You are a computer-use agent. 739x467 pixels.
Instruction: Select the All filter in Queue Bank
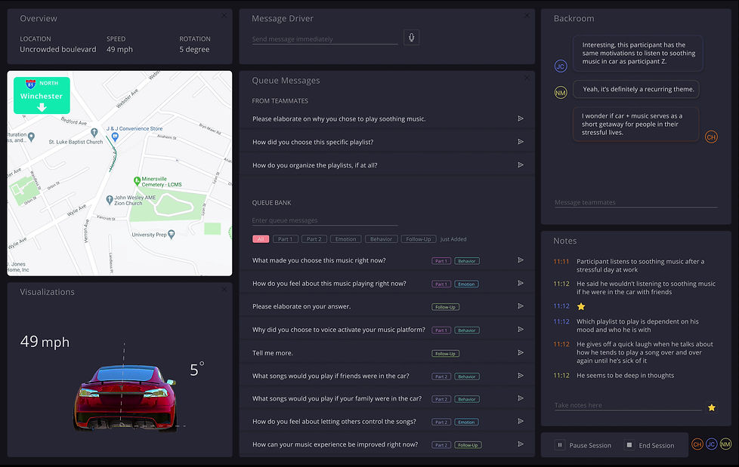point(261,239)
